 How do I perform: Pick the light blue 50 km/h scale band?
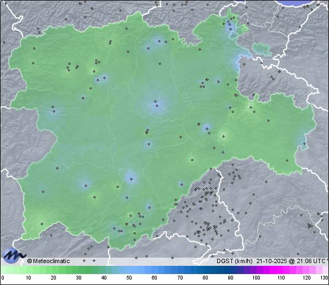coord(129,270)
